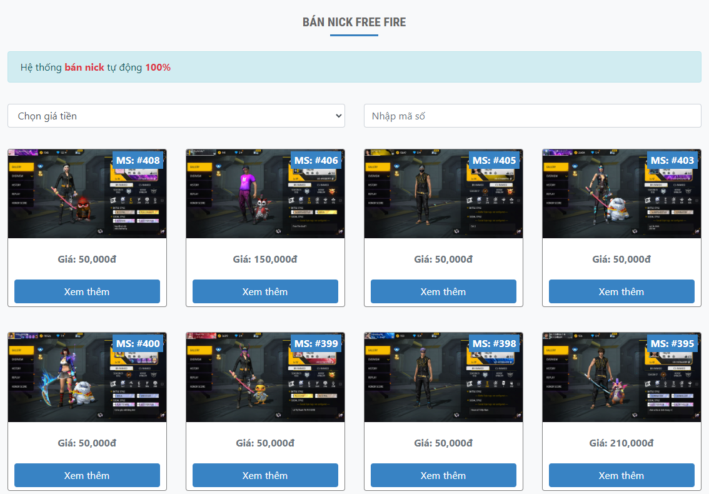Click price 'Giá: 50,000đ' of account #400
Image resolution: width=709 pixels, height=494 pixels.
[x=88, y=443]
